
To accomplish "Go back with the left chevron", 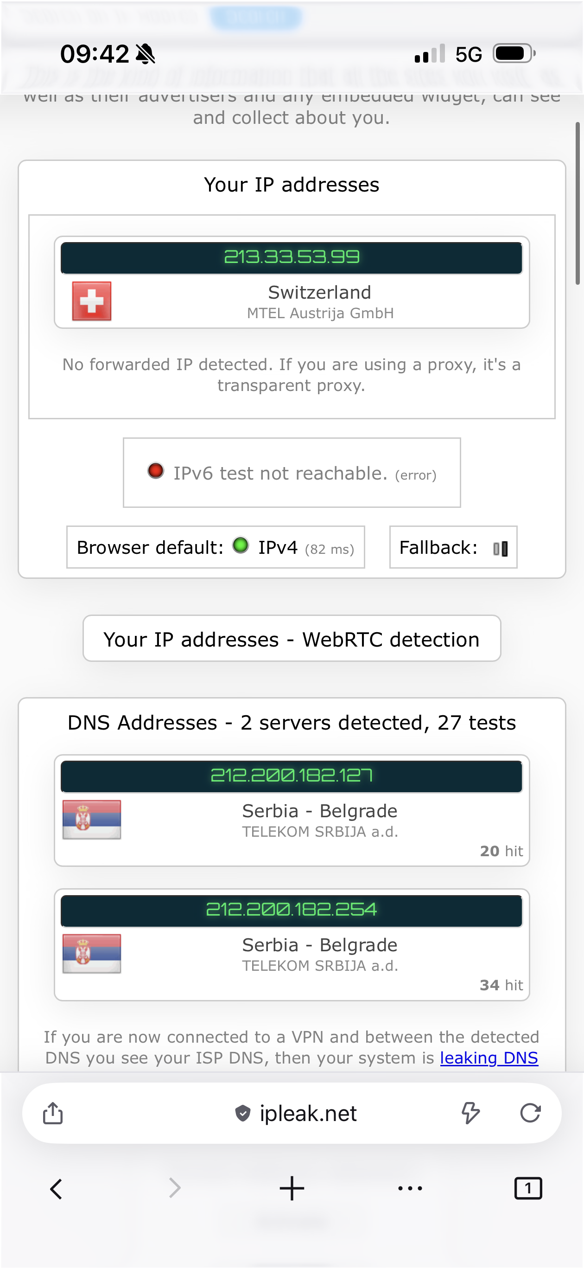I will 56,1189.
